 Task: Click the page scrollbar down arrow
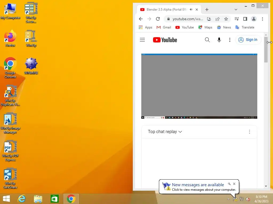tap(266, 186)
